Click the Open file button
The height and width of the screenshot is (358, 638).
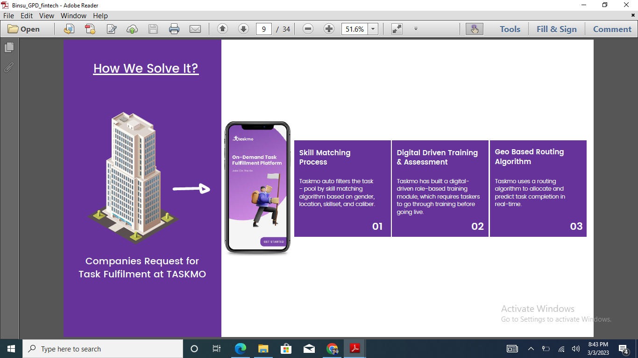pos(24,29)
